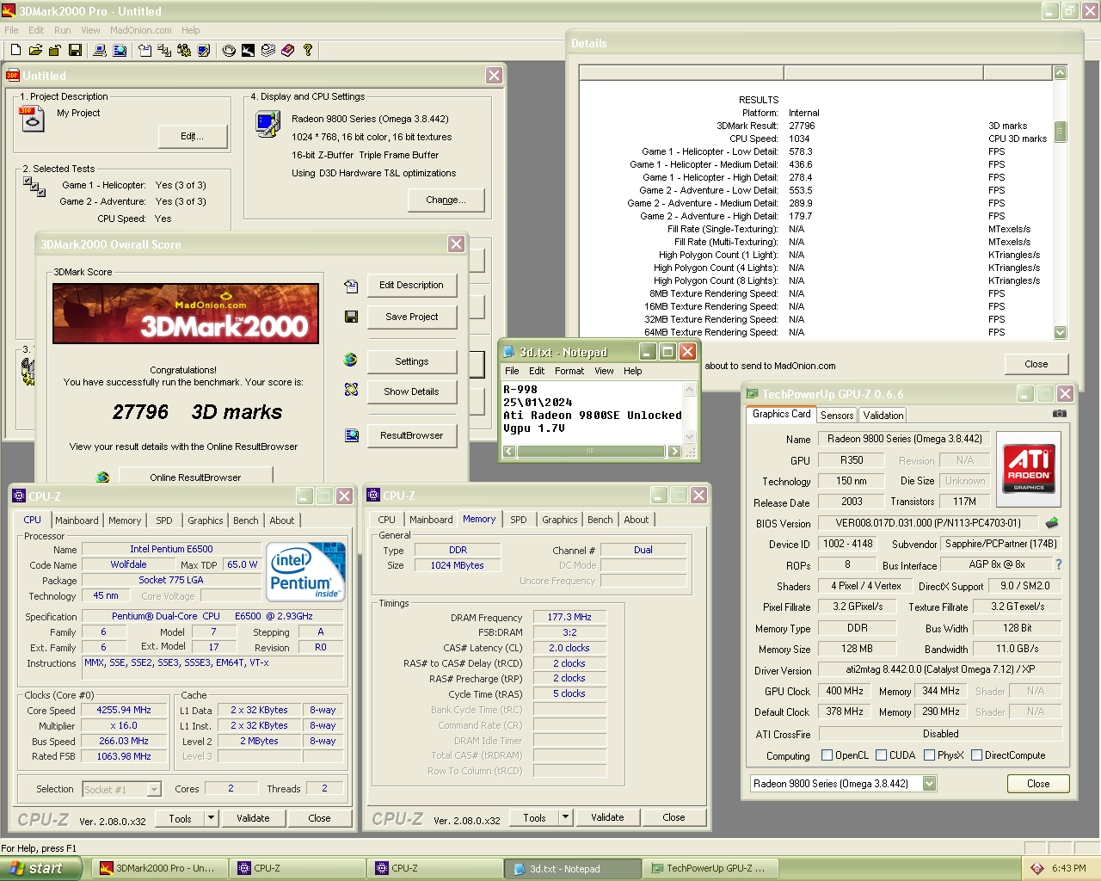Click the Close button in GPU-Z
The height and width of the screenshot is (881, 1101).
[1038, 784]
